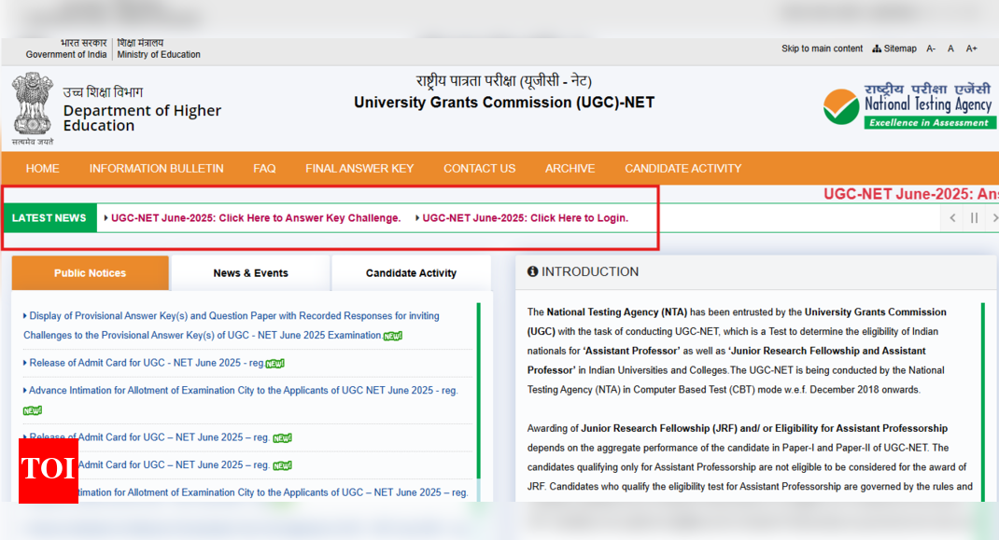This screenshot has width=999, height=540.
Task: Click UGC-NET June-2025 Answer Key Challenge link
Action: (x=256, y=218)
